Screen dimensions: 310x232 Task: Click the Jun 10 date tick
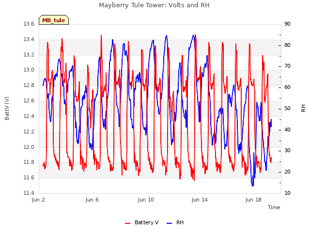point(146,200)
